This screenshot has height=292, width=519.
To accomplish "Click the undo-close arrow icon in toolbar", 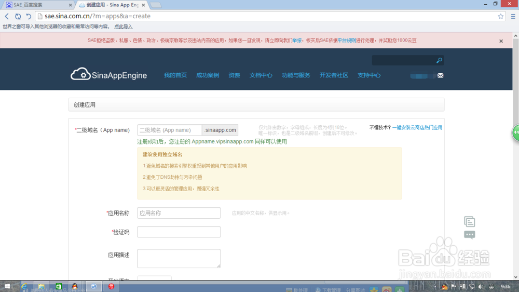I will pos(29,16).
